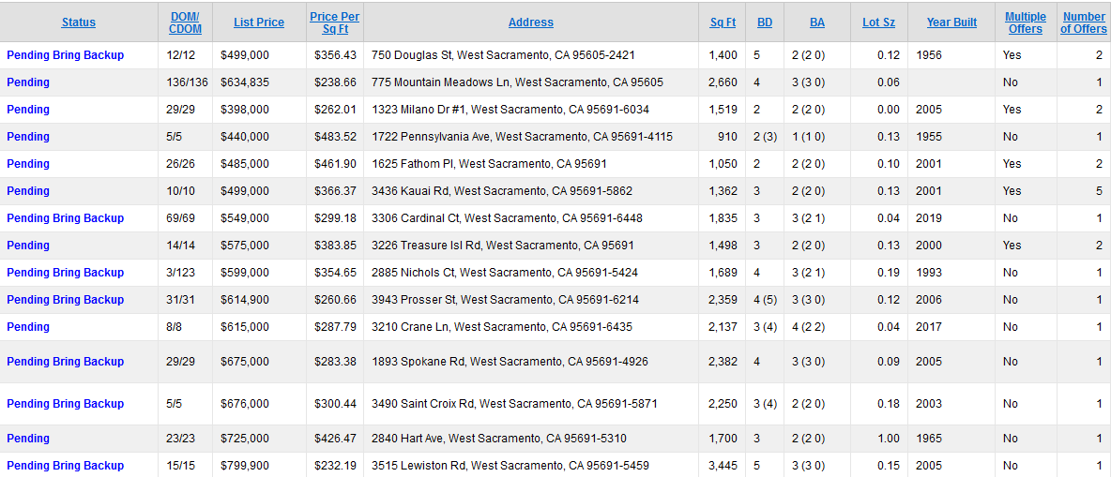The width and height of the screenshot is (1111, 477).
Task: Sort by the Multiple Offers header
Action: [1026, 22]
